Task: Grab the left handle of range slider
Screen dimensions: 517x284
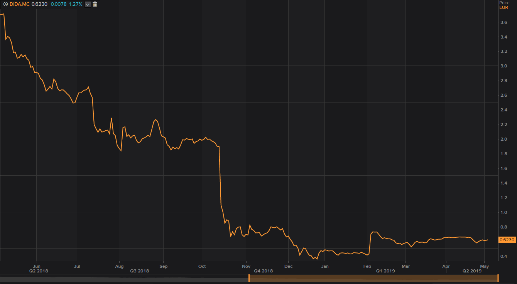Action: pyautogui.click(x=249, y=278)
